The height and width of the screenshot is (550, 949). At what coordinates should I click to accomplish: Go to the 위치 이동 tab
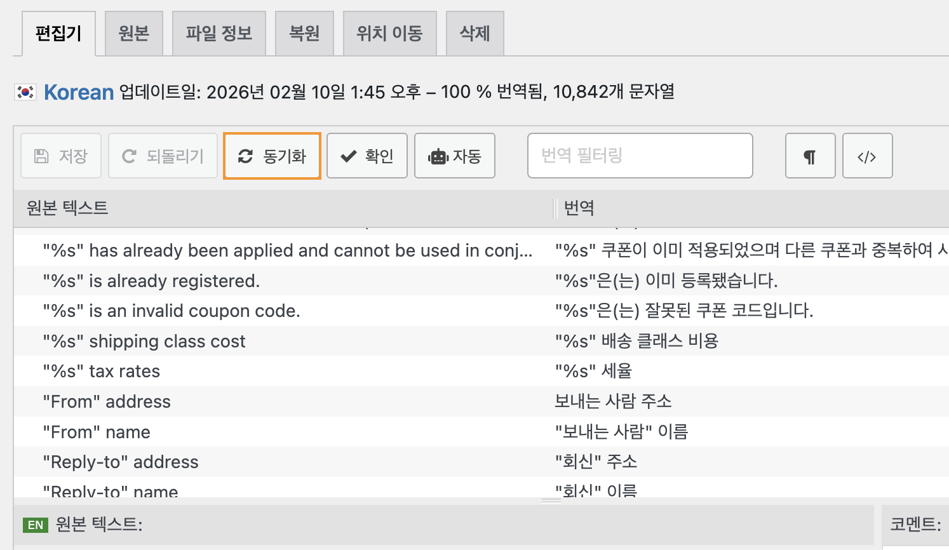[389, 34]
